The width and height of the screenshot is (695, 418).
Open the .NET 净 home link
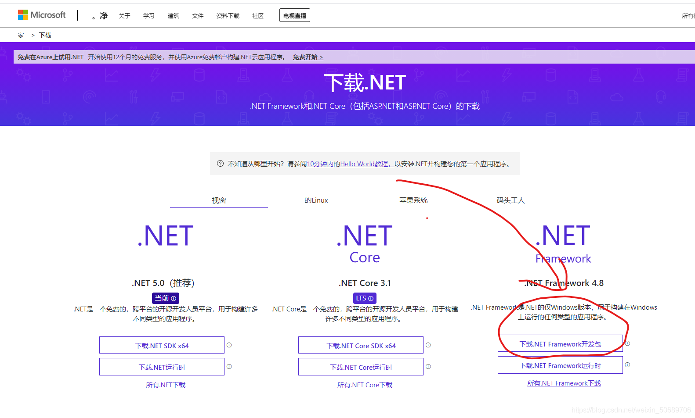pyautogui.click(x=100, y=16)
